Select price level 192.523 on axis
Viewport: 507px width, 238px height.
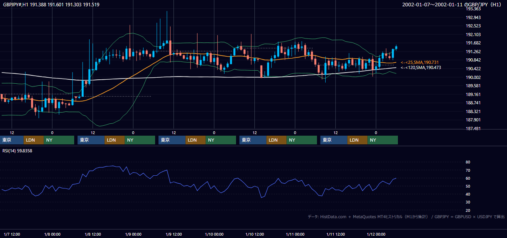(473, 26)
